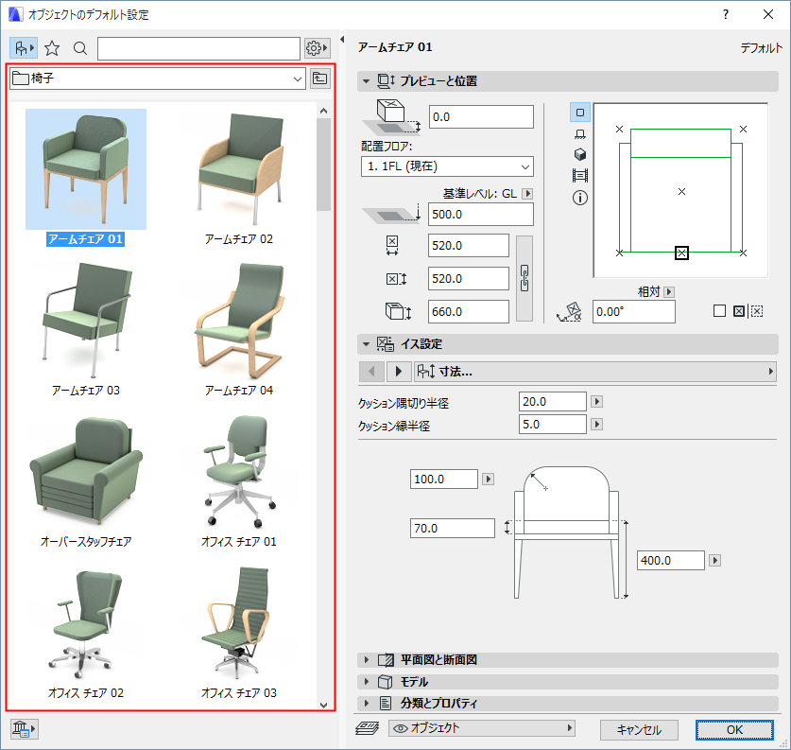Open the library object type icon menu
Viewport: 791px width, 750px height.
click(24, 48)
